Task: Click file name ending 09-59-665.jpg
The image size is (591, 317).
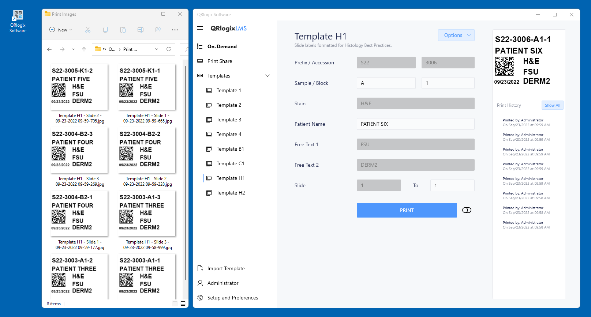Action: pyautogui.click(x=147, y=118)
